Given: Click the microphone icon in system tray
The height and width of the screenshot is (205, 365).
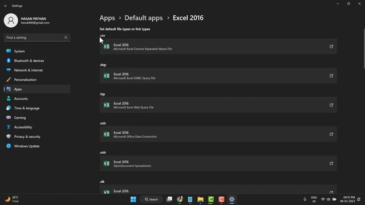Looking at the screenshot, I should click(305, 199).
